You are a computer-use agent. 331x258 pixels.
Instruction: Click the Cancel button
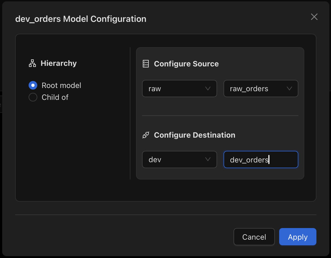pyautogui.click(x=254, y=237)
